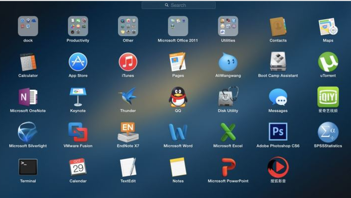Open the QQ penguin app
The width and height of the screenshot is (351, 198).
pos(178,97)
